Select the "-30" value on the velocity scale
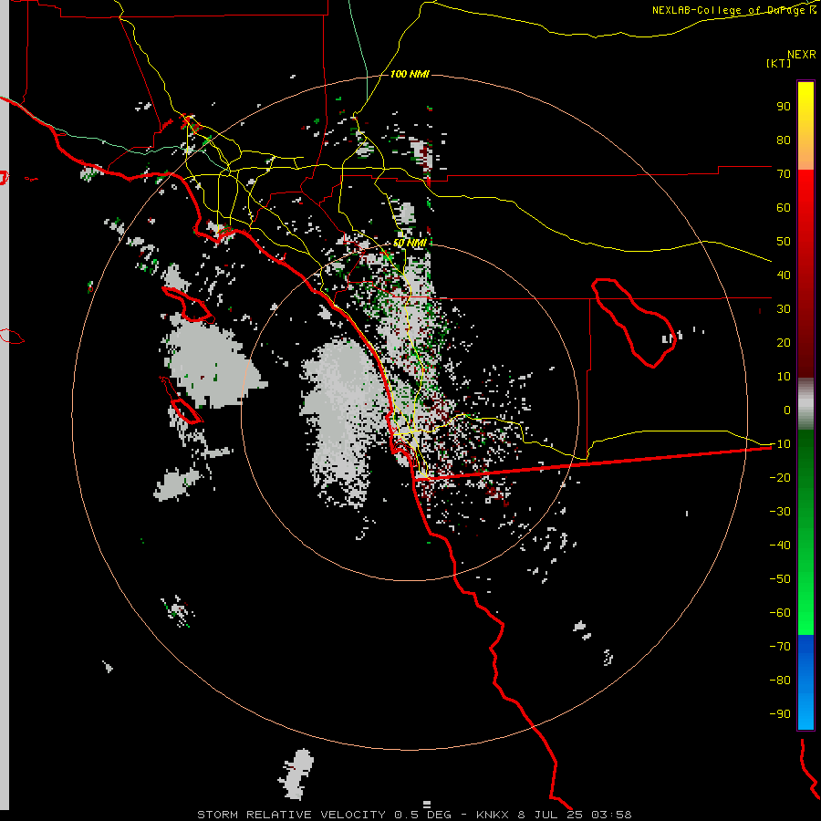Screen dimensions: 821x821 (780, 512)
